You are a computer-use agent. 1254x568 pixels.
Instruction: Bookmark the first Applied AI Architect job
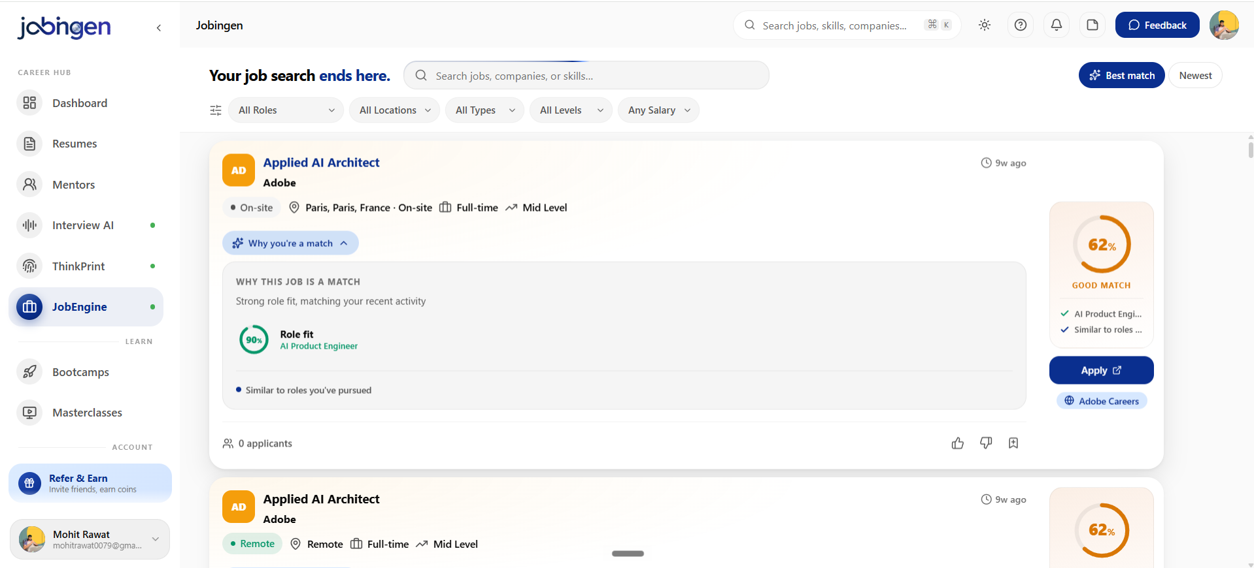pos(1013,443)
